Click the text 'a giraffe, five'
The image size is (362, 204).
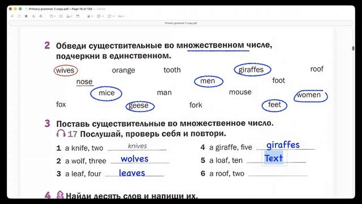[x=231, y=147]
